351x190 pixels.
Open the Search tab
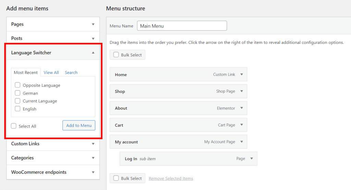click(71, 72)
